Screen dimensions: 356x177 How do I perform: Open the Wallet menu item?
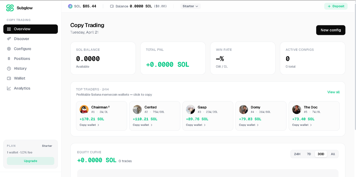(31, 78)
